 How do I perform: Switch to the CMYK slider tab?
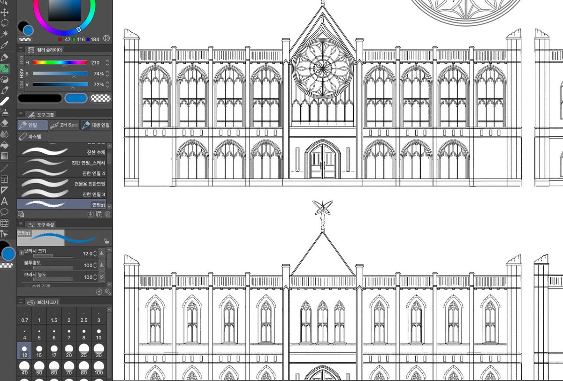[21, 84]
